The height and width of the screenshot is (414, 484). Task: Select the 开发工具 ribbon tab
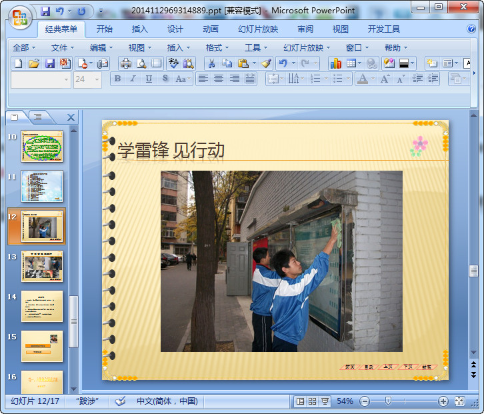coord(384,29)
